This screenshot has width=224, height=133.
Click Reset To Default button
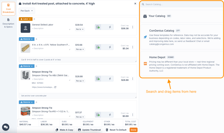click(116, 130)
